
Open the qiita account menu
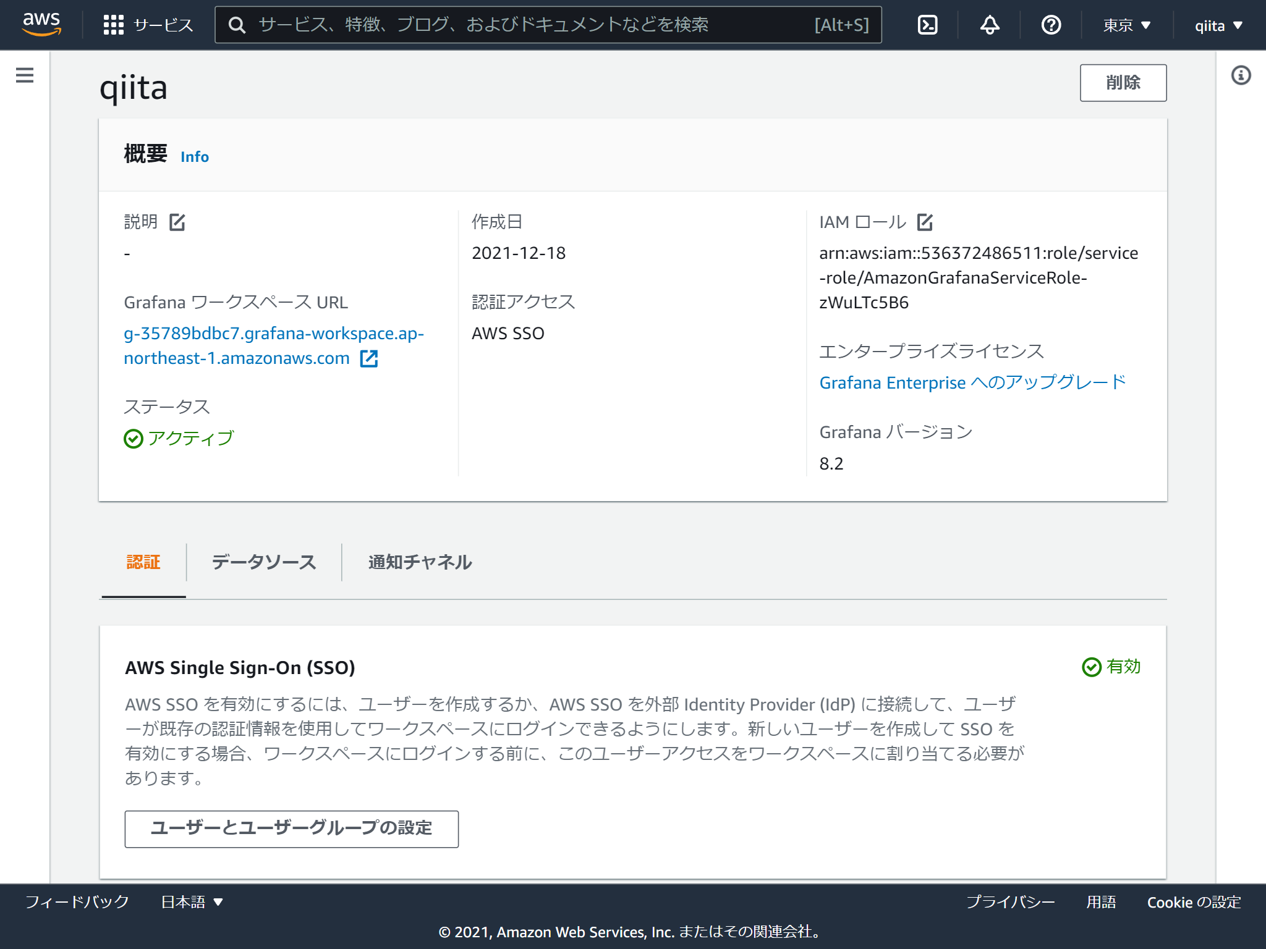click(x=1217, y=25)
